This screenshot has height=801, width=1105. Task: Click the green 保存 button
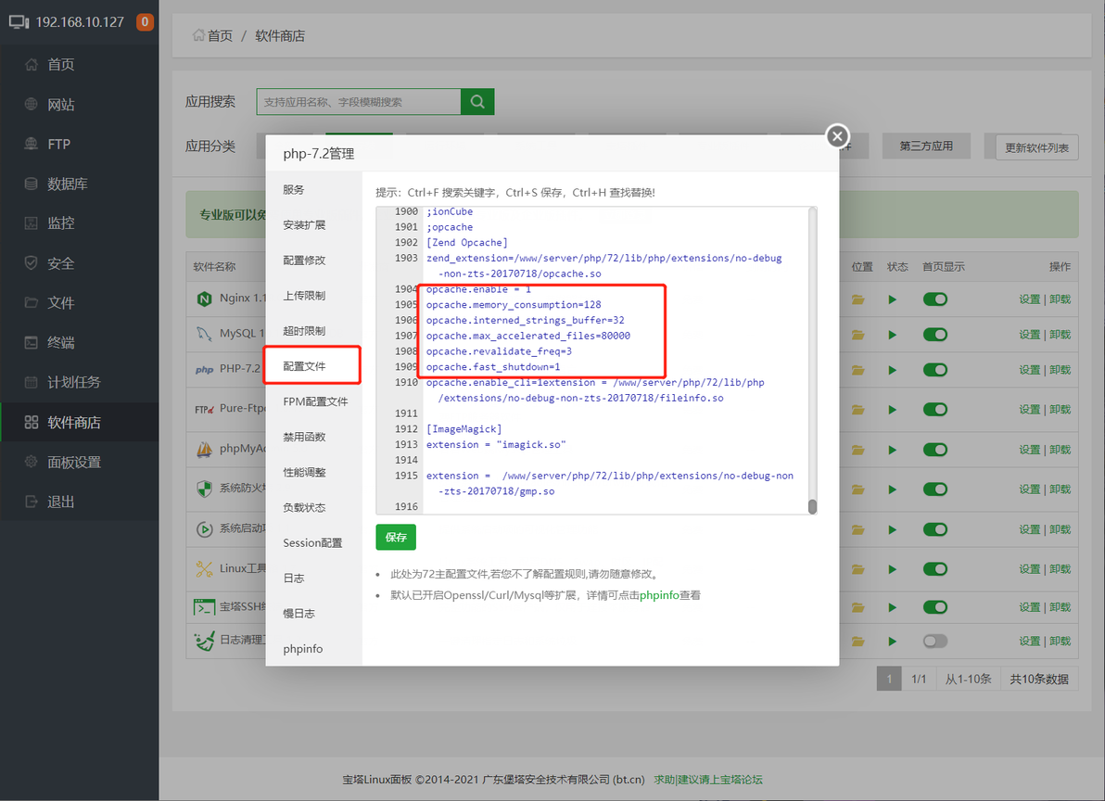396,537
